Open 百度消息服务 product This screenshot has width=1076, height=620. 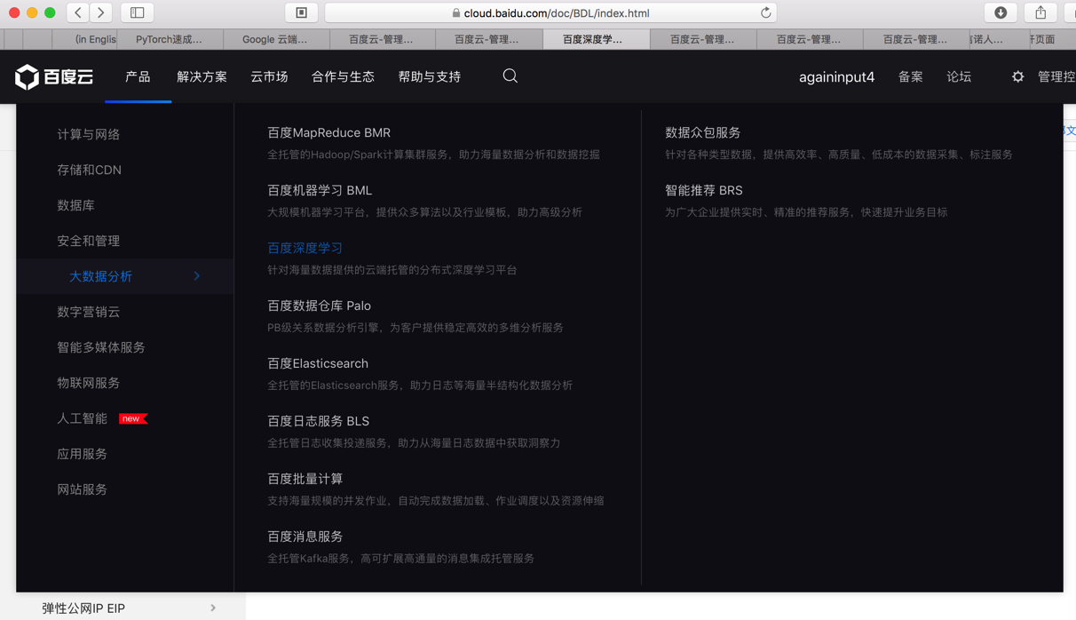tap(305, 537)
